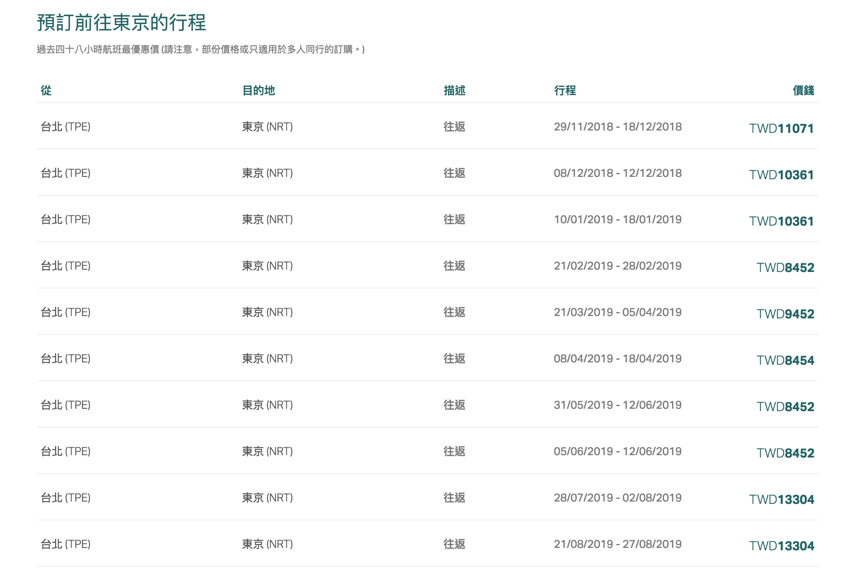Pick the TWD8452 fare for 05/06/2019 trip

point(785,453)
